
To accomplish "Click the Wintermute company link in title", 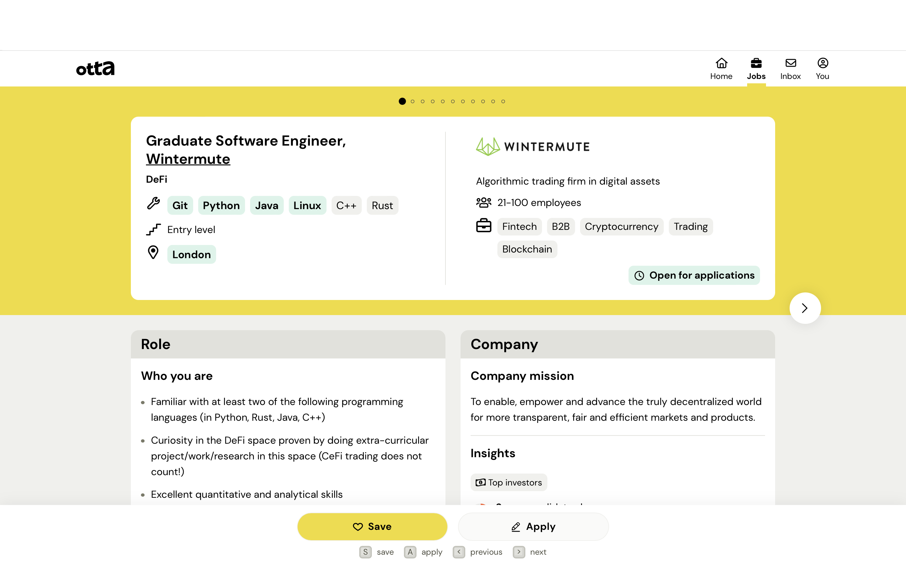I will [188, 159].
